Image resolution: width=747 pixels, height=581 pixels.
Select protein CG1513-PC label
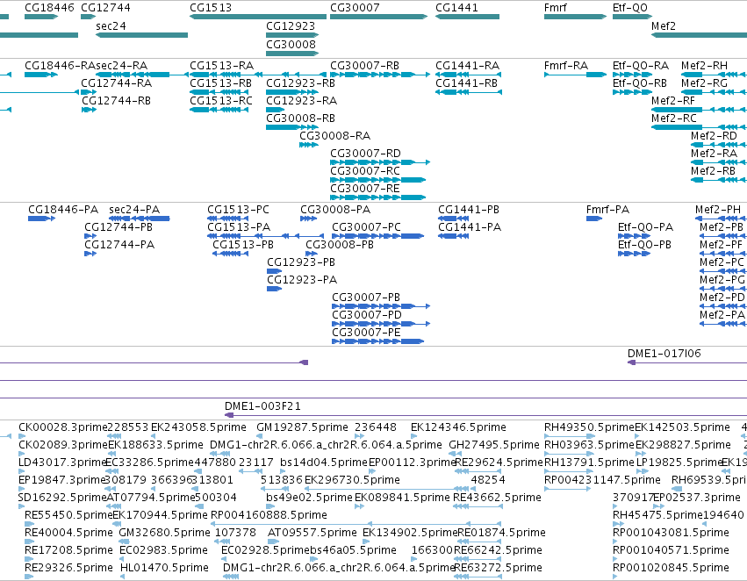(238, 210)
